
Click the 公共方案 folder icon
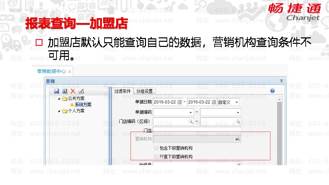(x=65, y=99)
